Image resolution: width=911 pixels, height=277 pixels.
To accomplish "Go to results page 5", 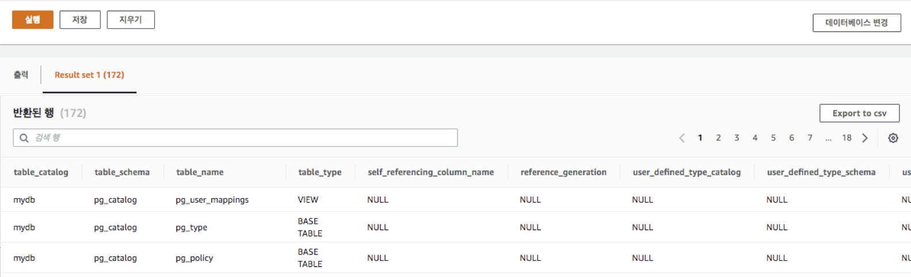I will (773, 138).
